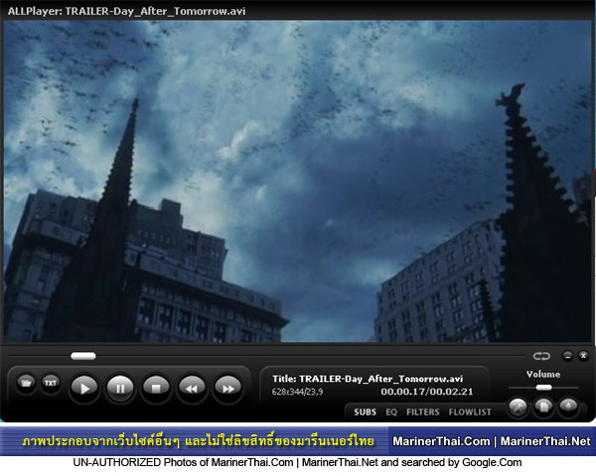Open a media file with folder icon
Screen dimensions: 596x476
coord(26,383)
